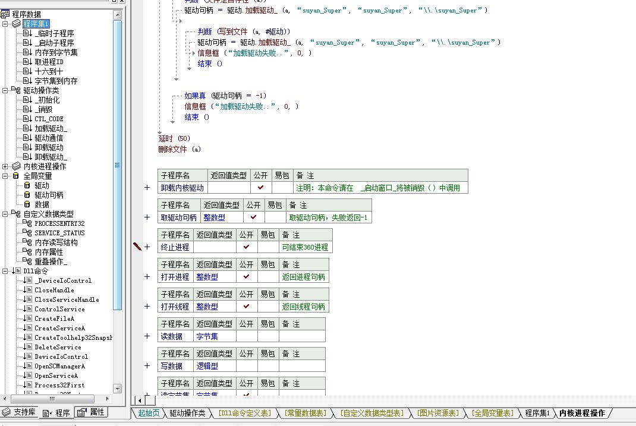The image size is (636, 426).
Task: Collapse the 自定义数据类型 tree node
Action: point(5,214)
